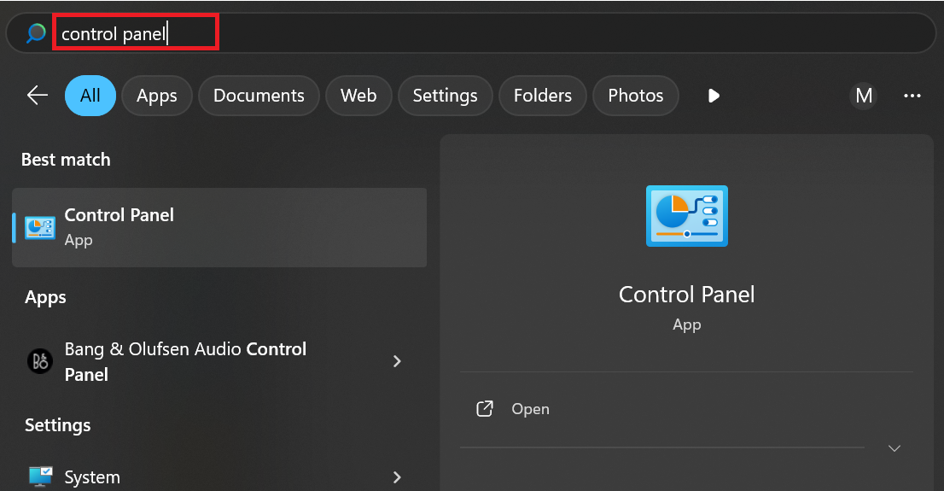944x491 pixels.
Task: Click the Open button for Control Panel
Action: pos(530,409)
